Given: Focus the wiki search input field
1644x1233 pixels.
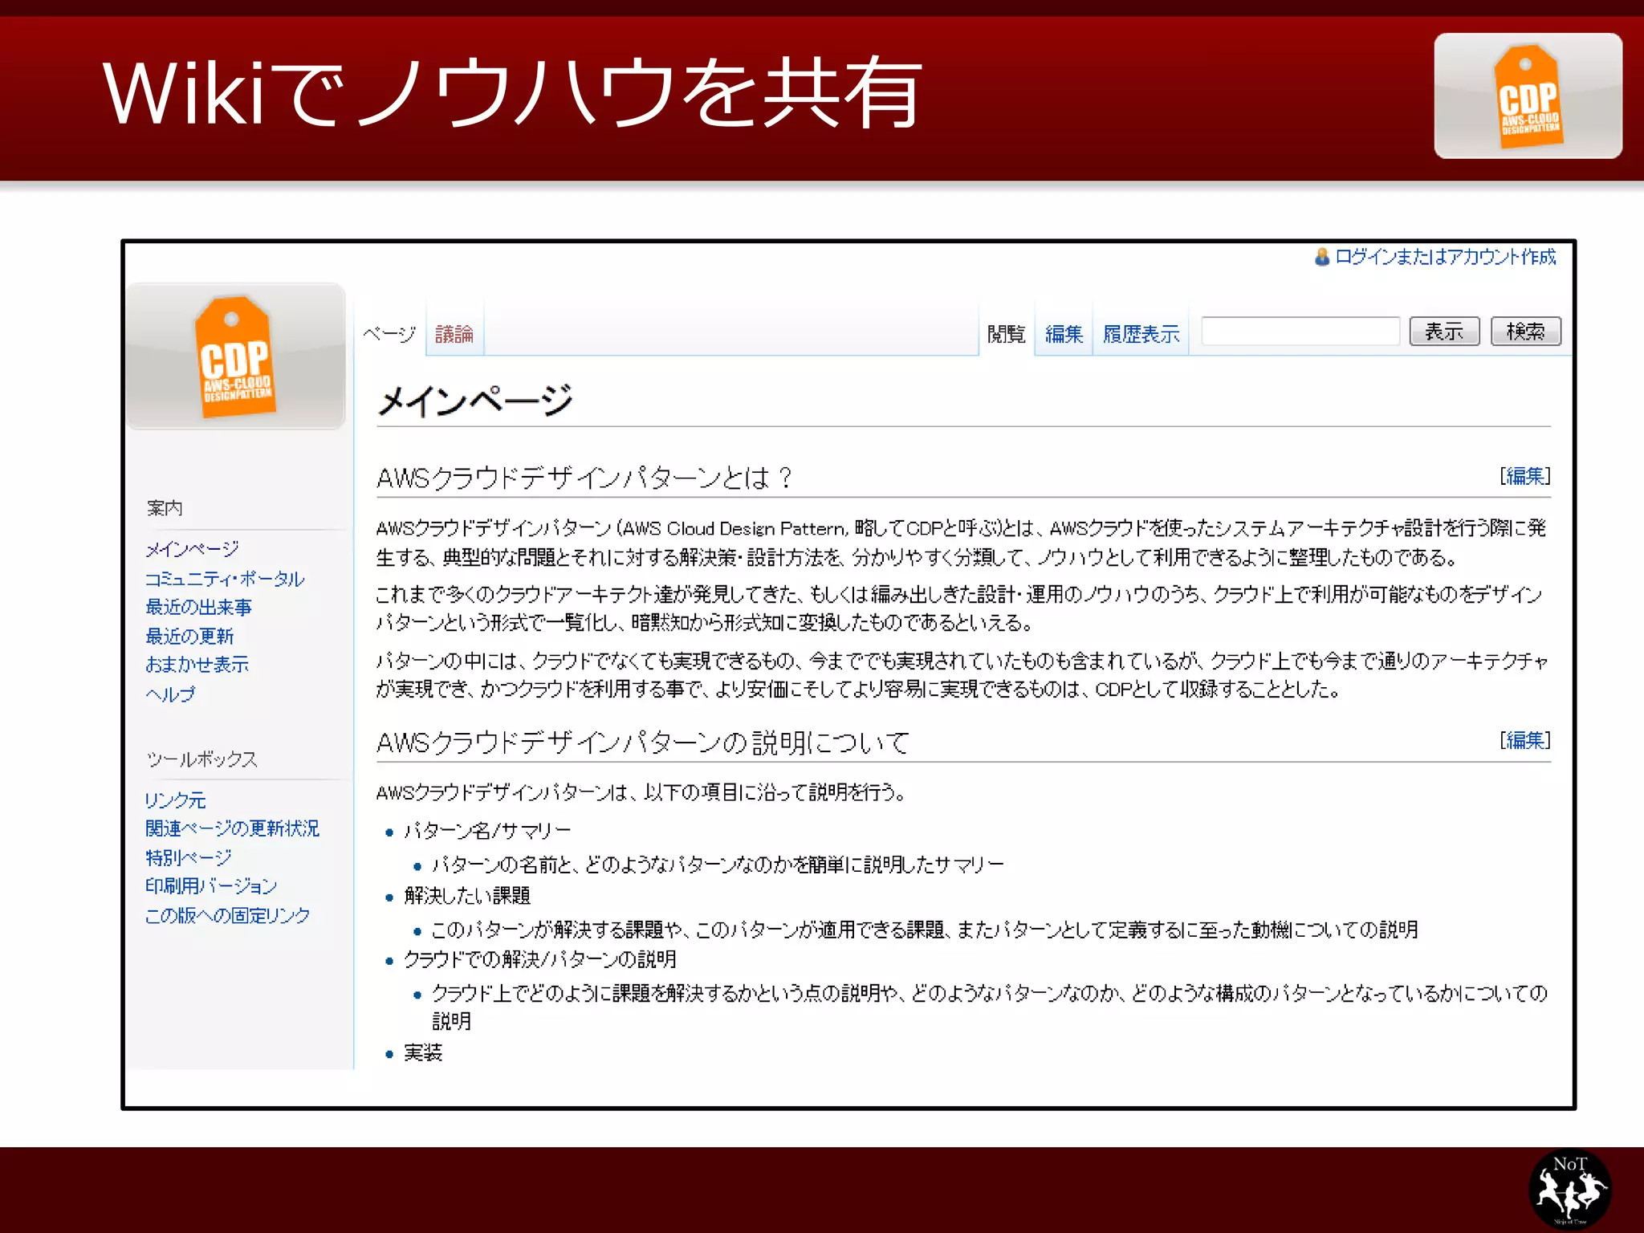Looking at the screenshot, I should tap(1300, 331).
